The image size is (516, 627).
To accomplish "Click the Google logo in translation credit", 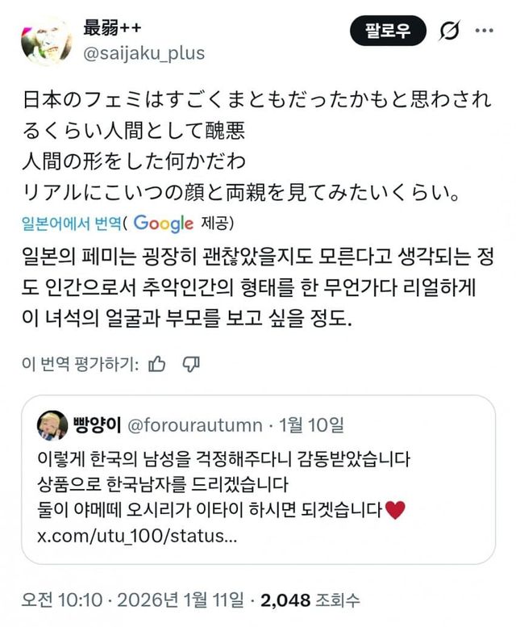I will (164, 224).
